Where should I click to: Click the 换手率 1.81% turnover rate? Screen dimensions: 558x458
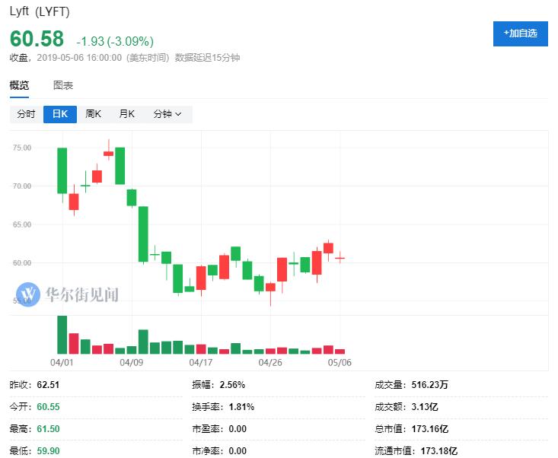pos(241,407)
